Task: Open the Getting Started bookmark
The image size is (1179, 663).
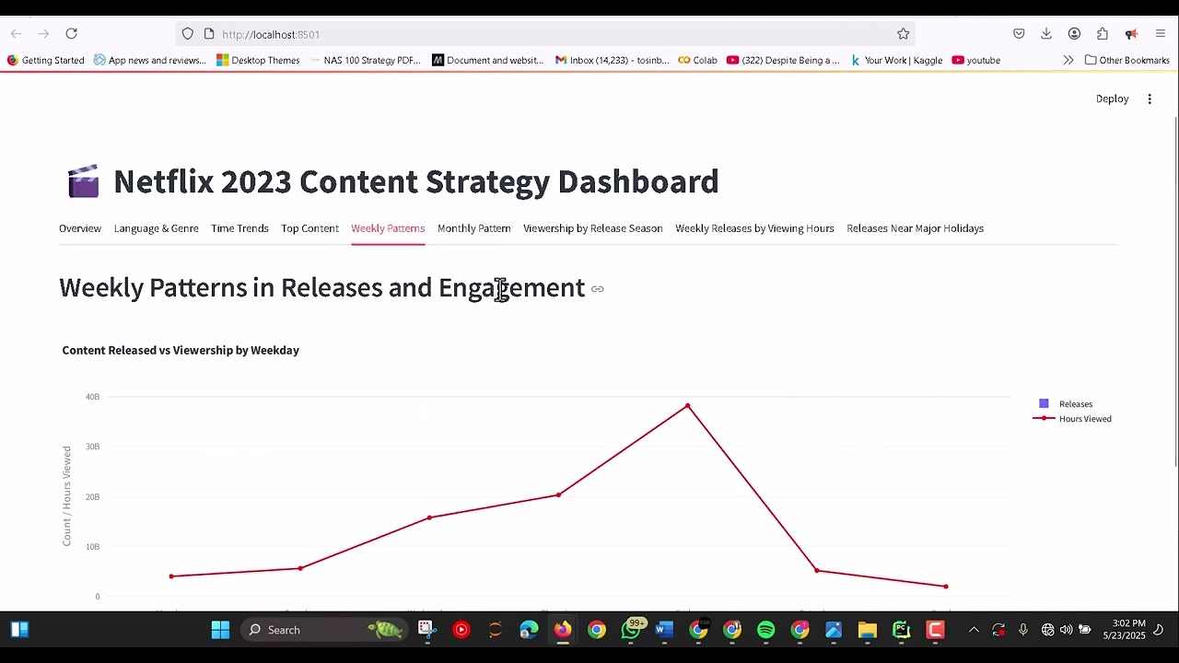Action: [x=45, y=60]
